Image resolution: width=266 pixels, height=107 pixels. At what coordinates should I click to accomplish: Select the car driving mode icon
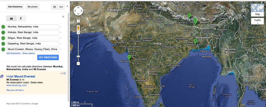tap(11, 18)
